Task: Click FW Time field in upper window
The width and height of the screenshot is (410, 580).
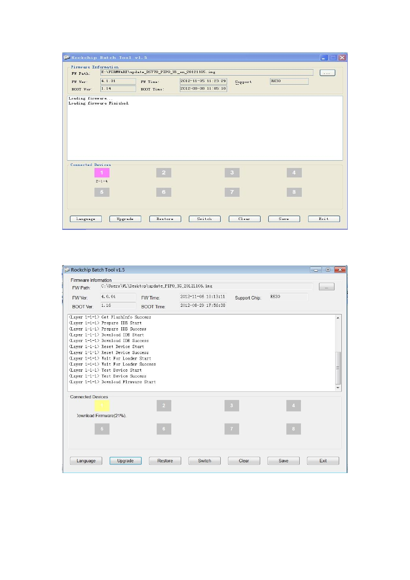Action: coord(203,81)
